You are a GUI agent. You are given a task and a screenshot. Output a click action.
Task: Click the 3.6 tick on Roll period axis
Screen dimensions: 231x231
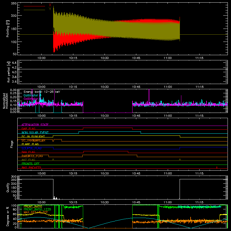[14, 82]
